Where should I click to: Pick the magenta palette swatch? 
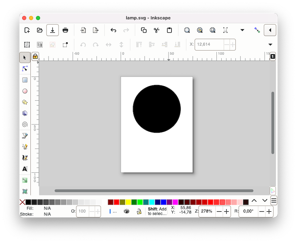(175, 202)
